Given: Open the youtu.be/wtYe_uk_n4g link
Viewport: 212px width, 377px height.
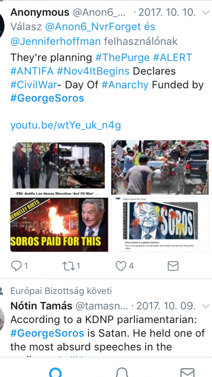Looking at the screenshot, I should tap(65, 126).
